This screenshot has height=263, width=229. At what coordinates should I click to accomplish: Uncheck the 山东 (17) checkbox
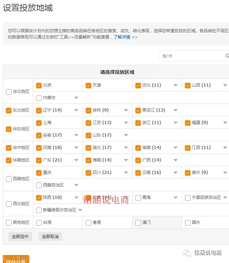tap(88, 135)
